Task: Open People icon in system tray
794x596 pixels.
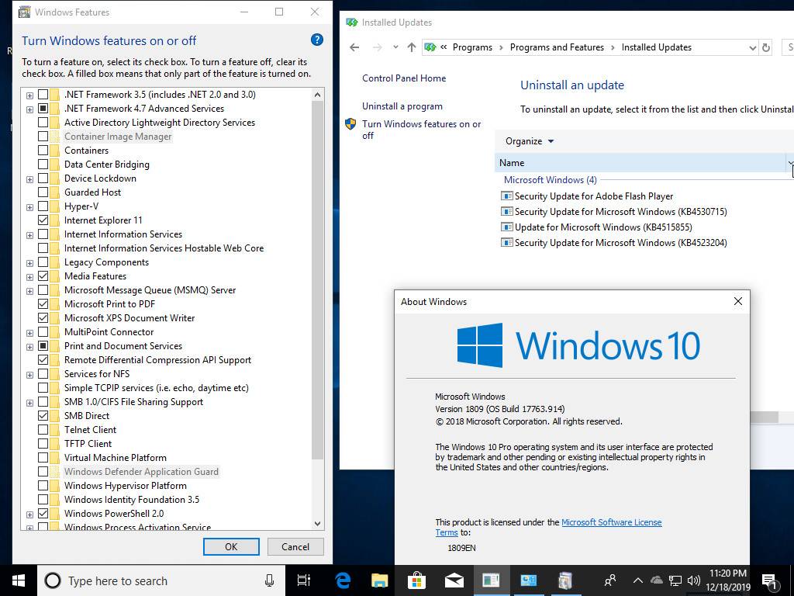Action: 610,580
